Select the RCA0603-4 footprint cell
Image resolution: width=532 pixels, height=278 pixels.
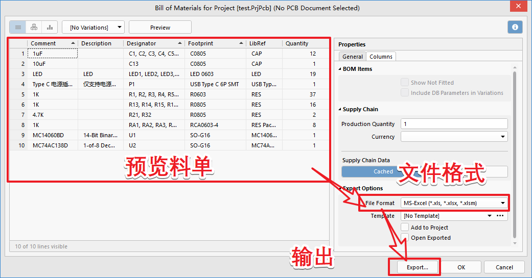pos(216,125)
